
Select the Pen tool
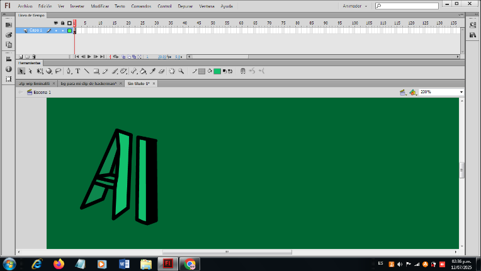tap(69, 71)
